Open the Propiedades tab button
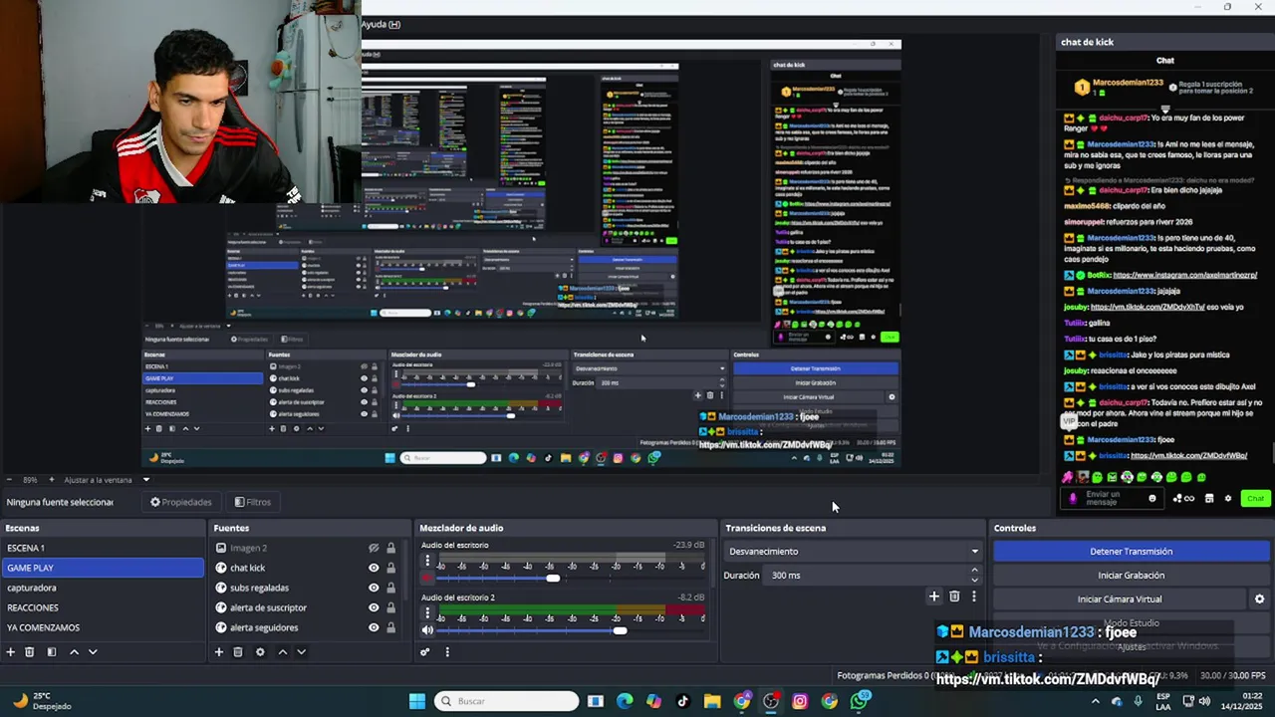1275x717 pixels. click(181, 502)
